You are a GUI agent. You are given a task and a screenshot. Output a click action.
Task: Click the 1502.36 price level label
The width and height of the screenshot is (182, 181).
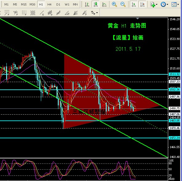(174, 89)
